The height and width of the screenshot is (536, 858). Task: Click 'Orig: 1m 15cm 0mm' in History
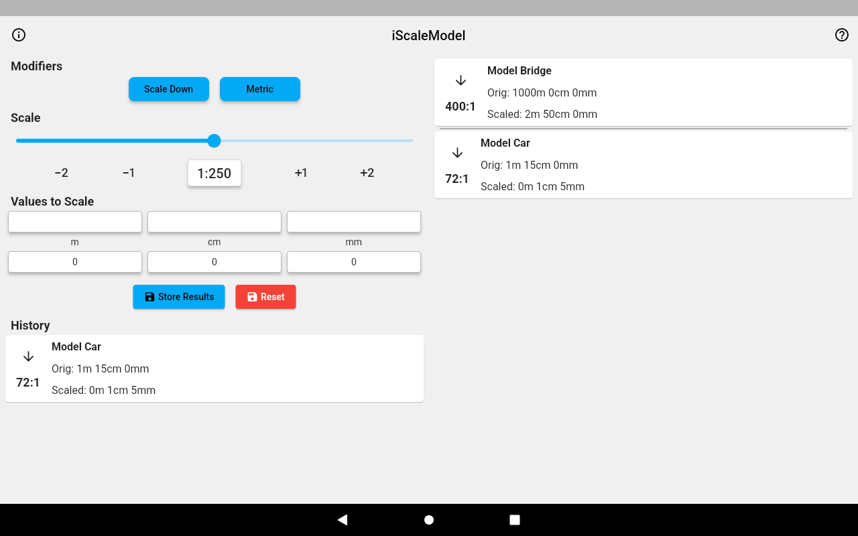pos(101,368)
